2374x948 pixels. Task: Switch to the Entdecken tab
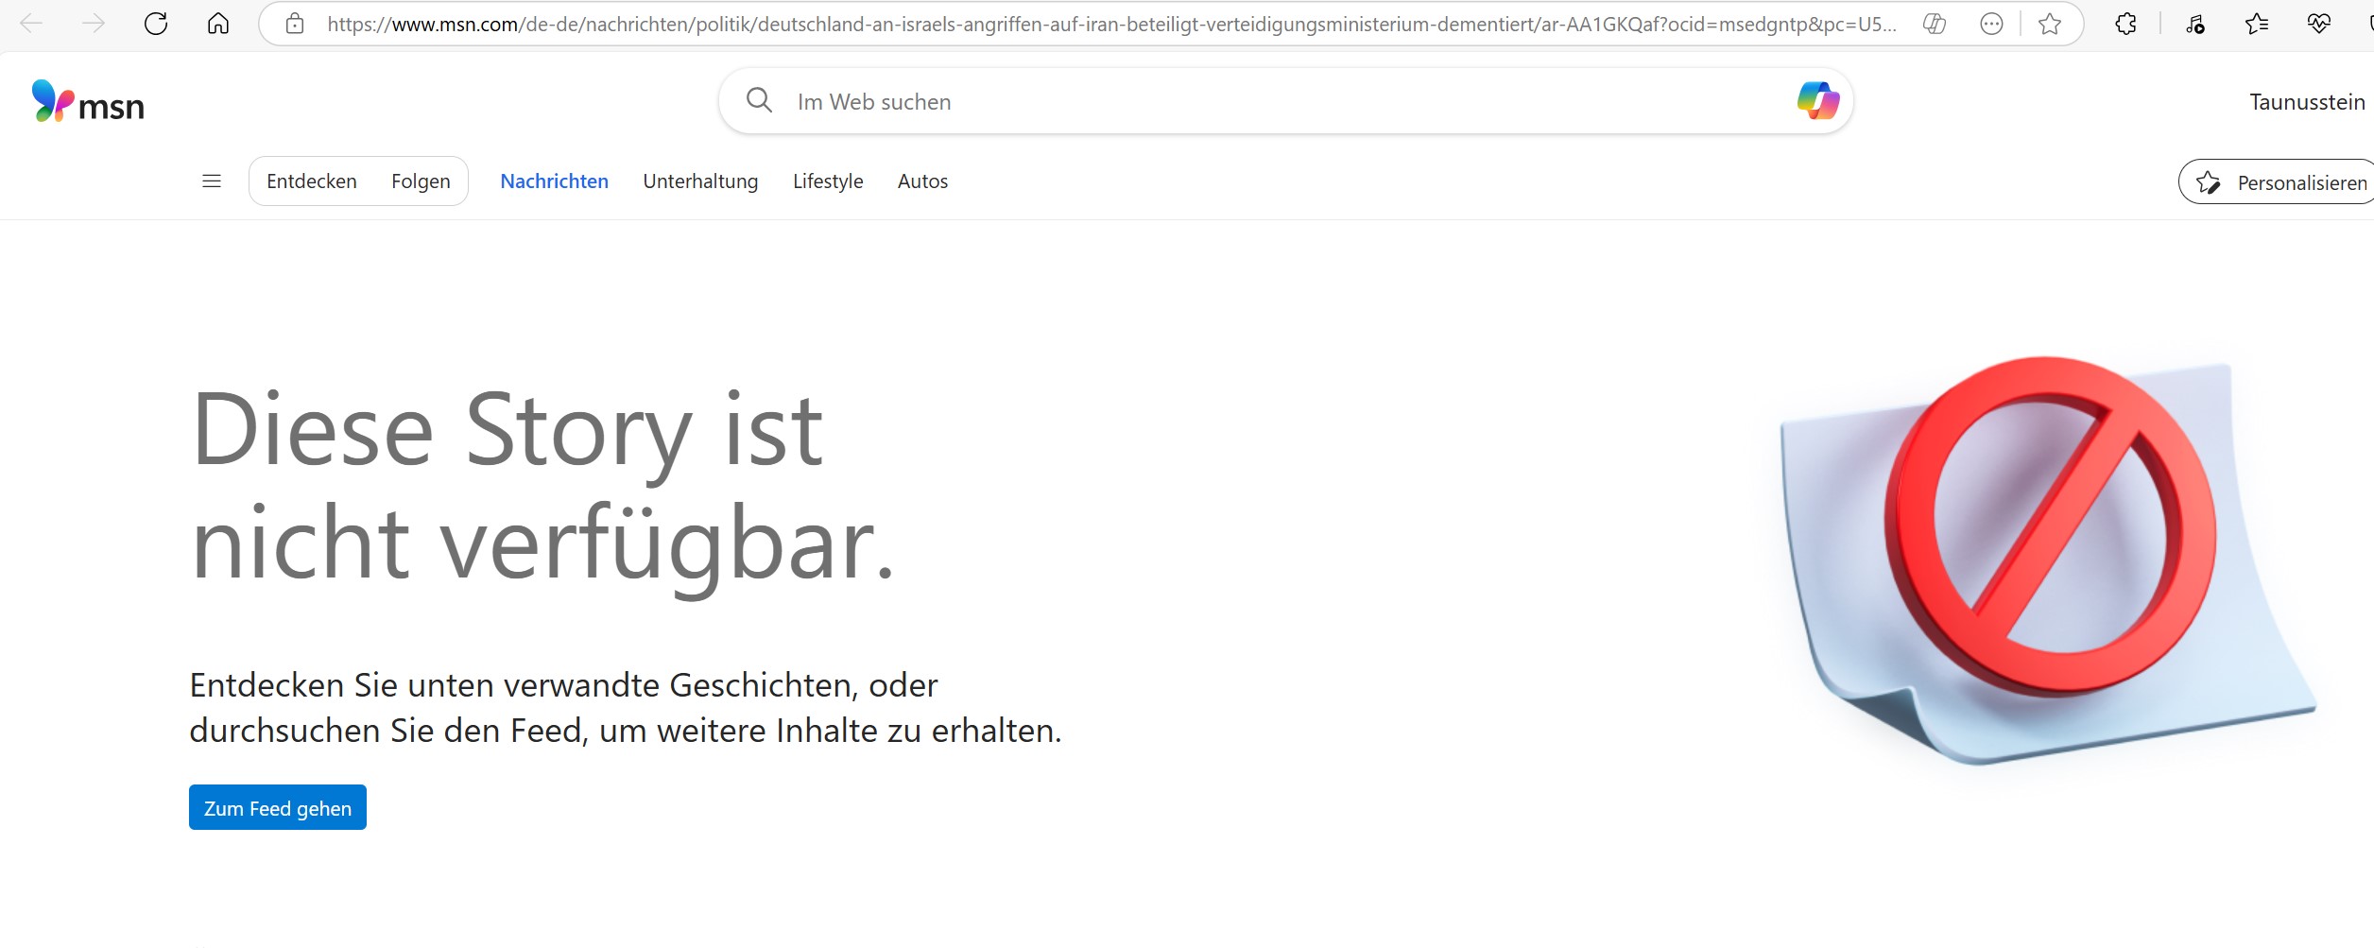click(x=312, y=181)
